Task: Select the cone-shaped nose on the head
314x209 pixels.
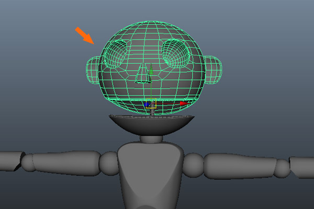Action: coord(143,75)
